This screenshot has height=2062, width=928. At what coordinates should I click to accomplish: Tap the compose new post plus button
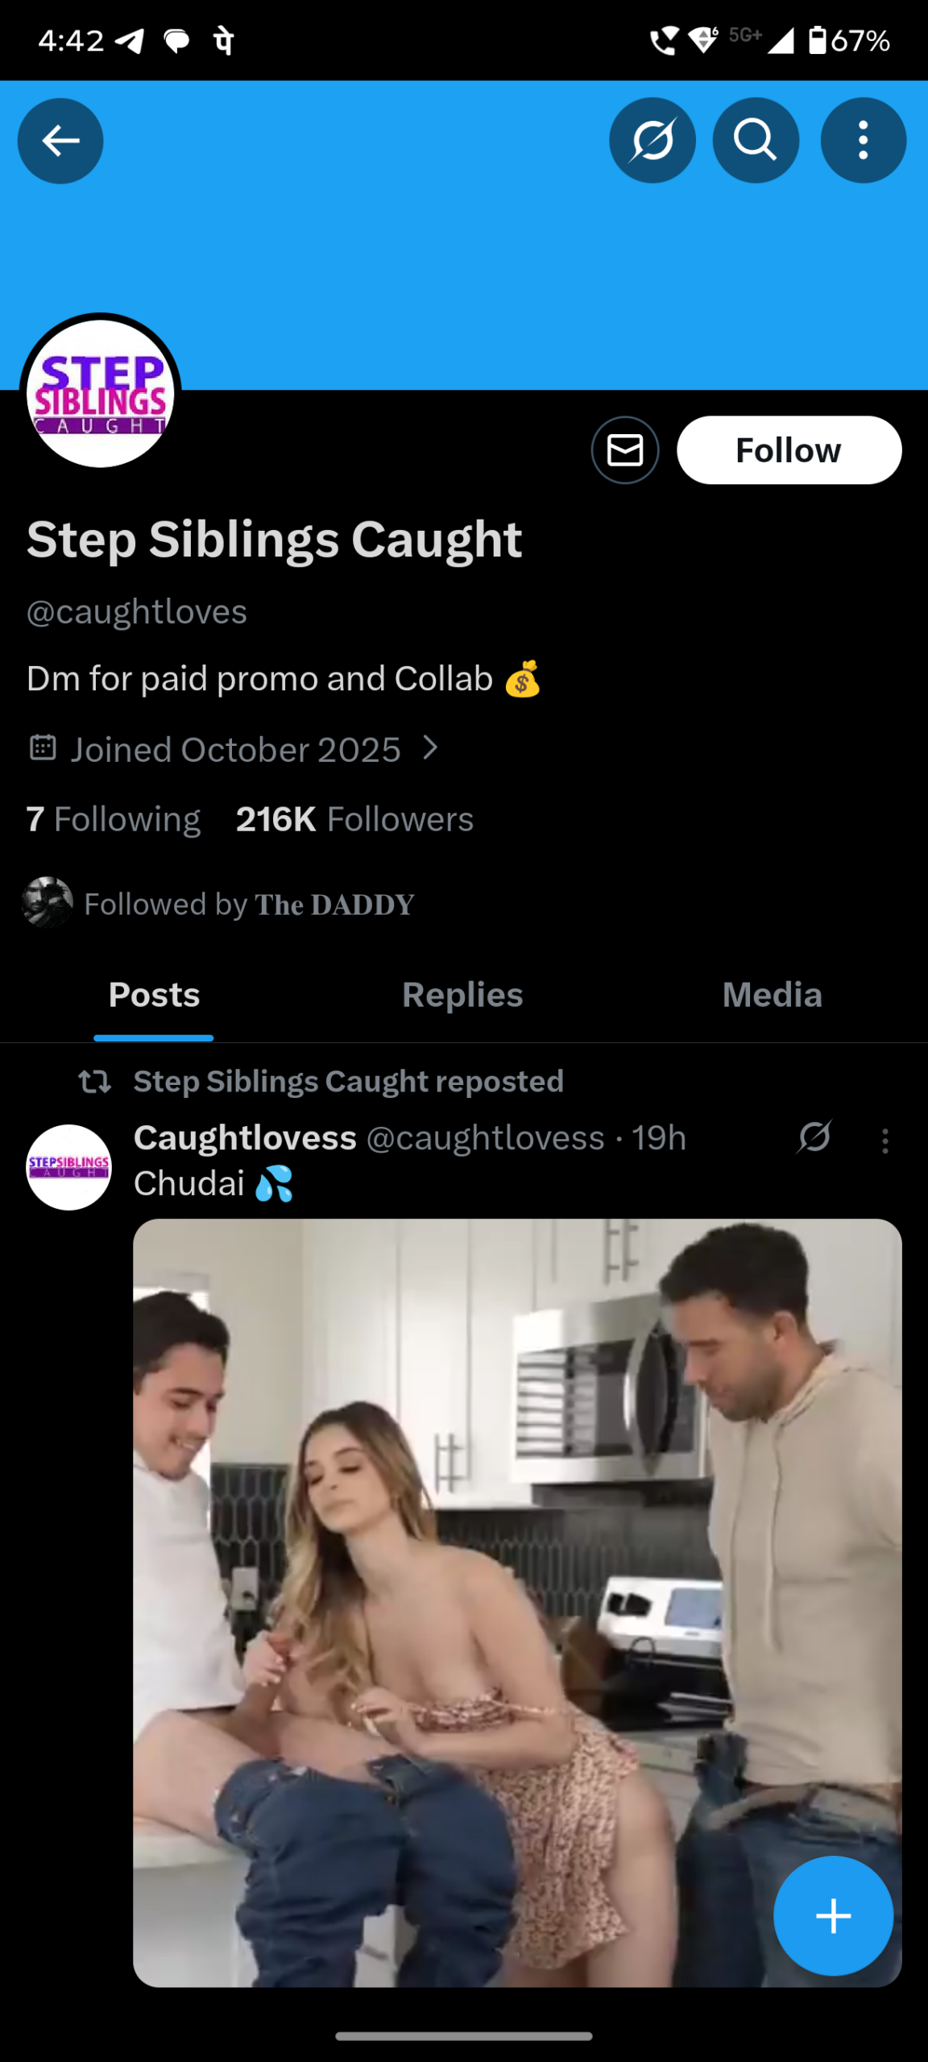833,1915
